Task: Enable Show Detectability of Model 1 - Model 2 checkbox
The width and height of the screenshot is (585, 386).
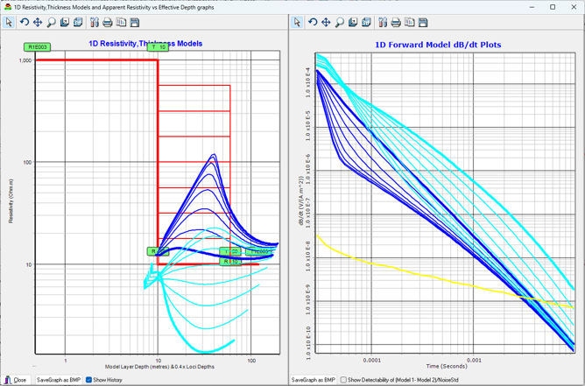Action: tap(343, 380)
